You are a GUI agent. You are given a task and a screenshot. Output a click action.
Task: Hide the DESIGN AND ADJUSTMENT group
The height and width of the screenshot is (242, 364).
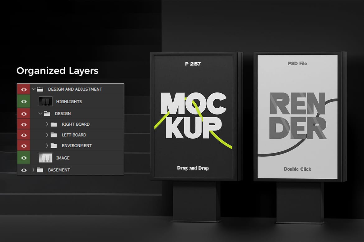24,89
